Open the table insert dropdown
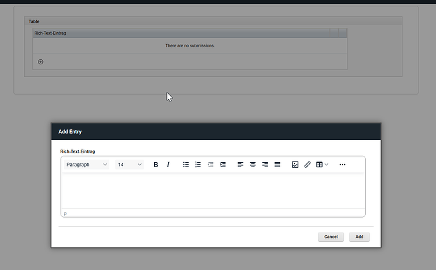The height and width of the screenshot is (270, 436). (x=322, y=165)
